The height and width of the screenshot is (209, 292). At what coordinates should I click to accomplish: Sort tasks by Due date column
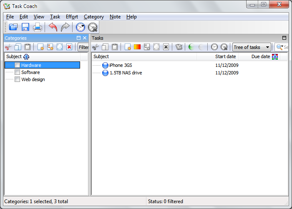click(x=259, y=56)
